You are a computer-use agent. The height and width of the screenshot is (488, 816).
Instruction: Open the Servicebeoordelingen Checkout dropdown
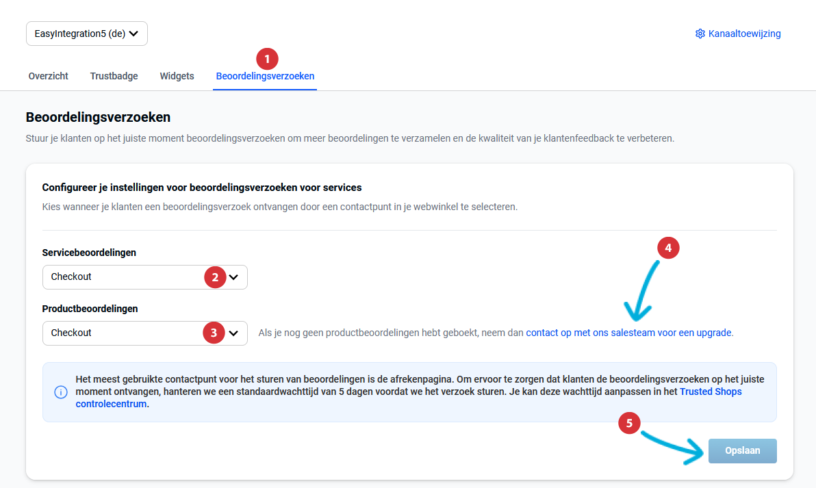(123, 277)
